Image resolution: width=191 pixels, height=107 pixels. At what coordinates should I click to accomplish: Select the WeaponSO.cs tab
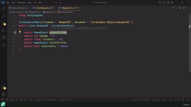[x=67, y=8]
